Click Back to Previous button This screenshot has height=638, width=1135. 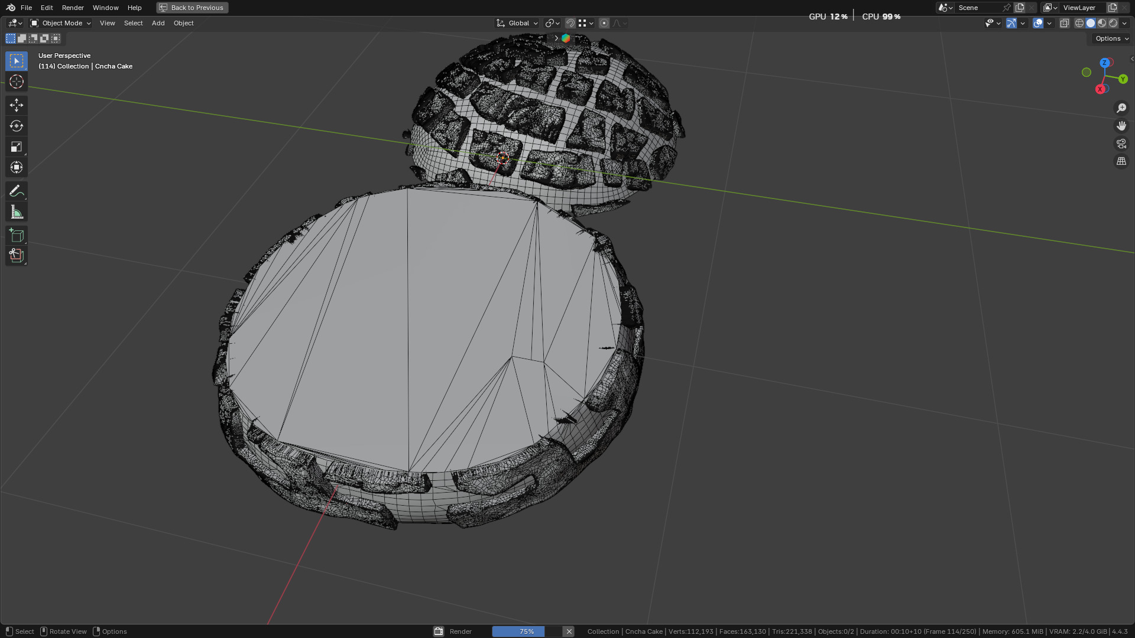pyautogui.click(x=192, y=8)
